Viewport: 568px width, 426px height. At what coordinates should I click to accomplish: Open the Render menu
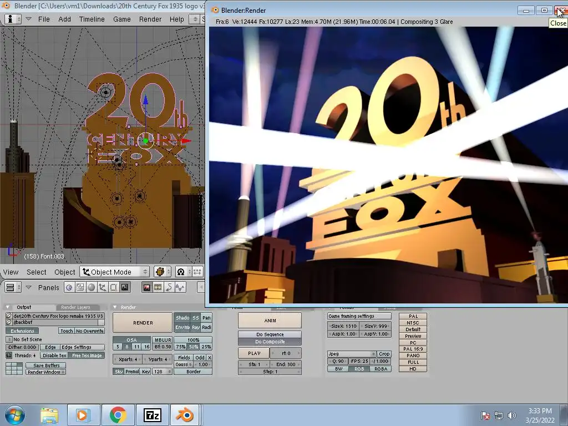point(150,19)
